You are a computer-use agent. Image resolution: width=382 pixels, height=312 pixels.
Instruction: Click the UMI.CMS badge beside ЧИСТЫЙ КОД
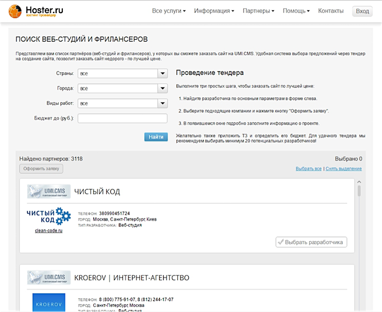tap(49, 192)
